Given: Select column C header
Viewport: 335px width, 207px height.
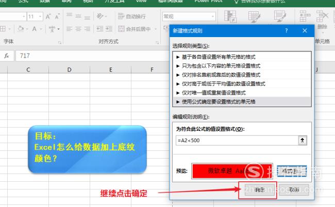Looking at the screenshot, I should click(28, 70).
